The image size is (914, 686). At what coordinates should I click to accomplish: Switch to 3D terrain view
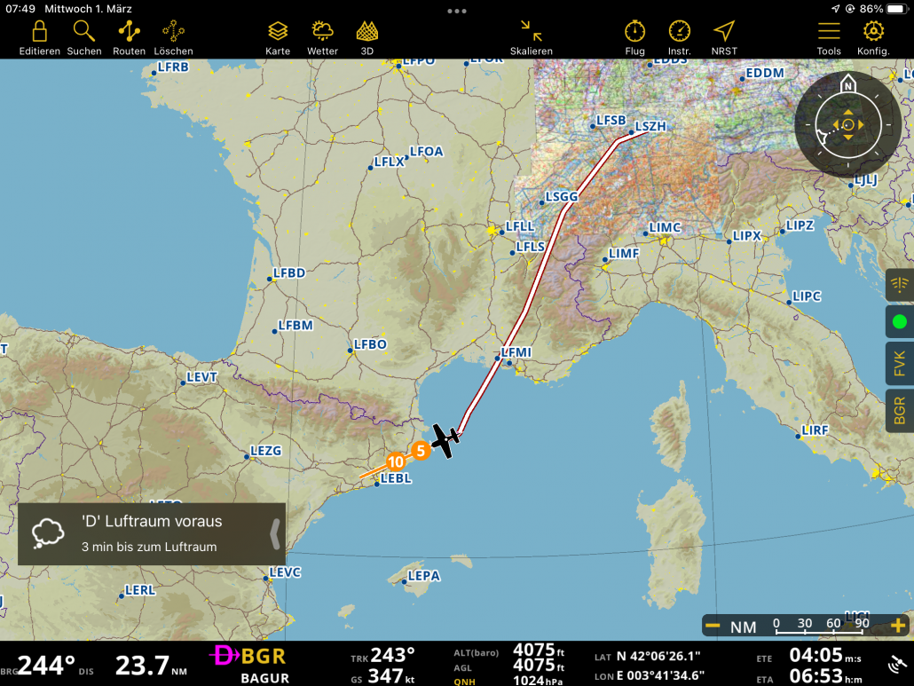(366, 34)
